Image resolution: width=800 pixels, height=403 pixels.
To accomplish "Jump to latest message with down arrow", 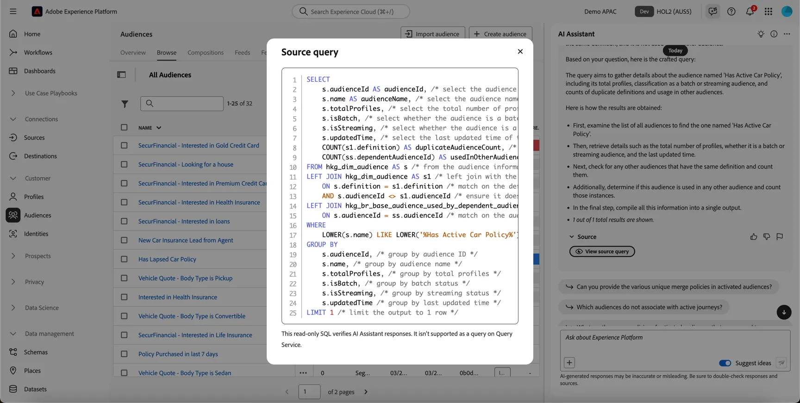I will pyautogui.click(x=784, y=312).
